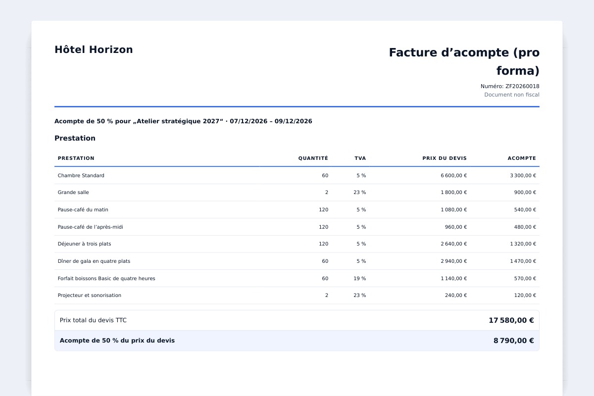Click the Hôtel Horizon heading
Screen dimensions: 594x396
click(94, 49)
